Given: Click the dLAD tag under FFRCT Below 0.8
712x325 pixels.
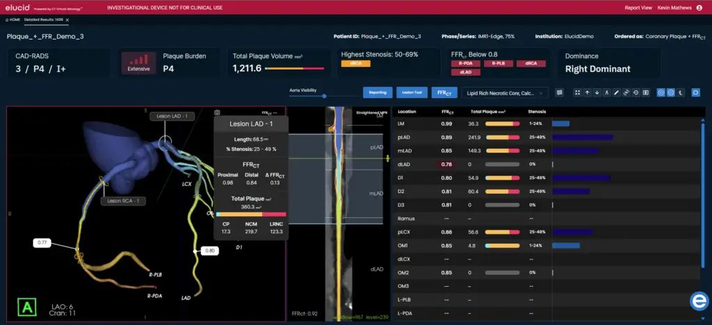Looking at the screenshot, I should pyautogui.click(x=465, y=72).
